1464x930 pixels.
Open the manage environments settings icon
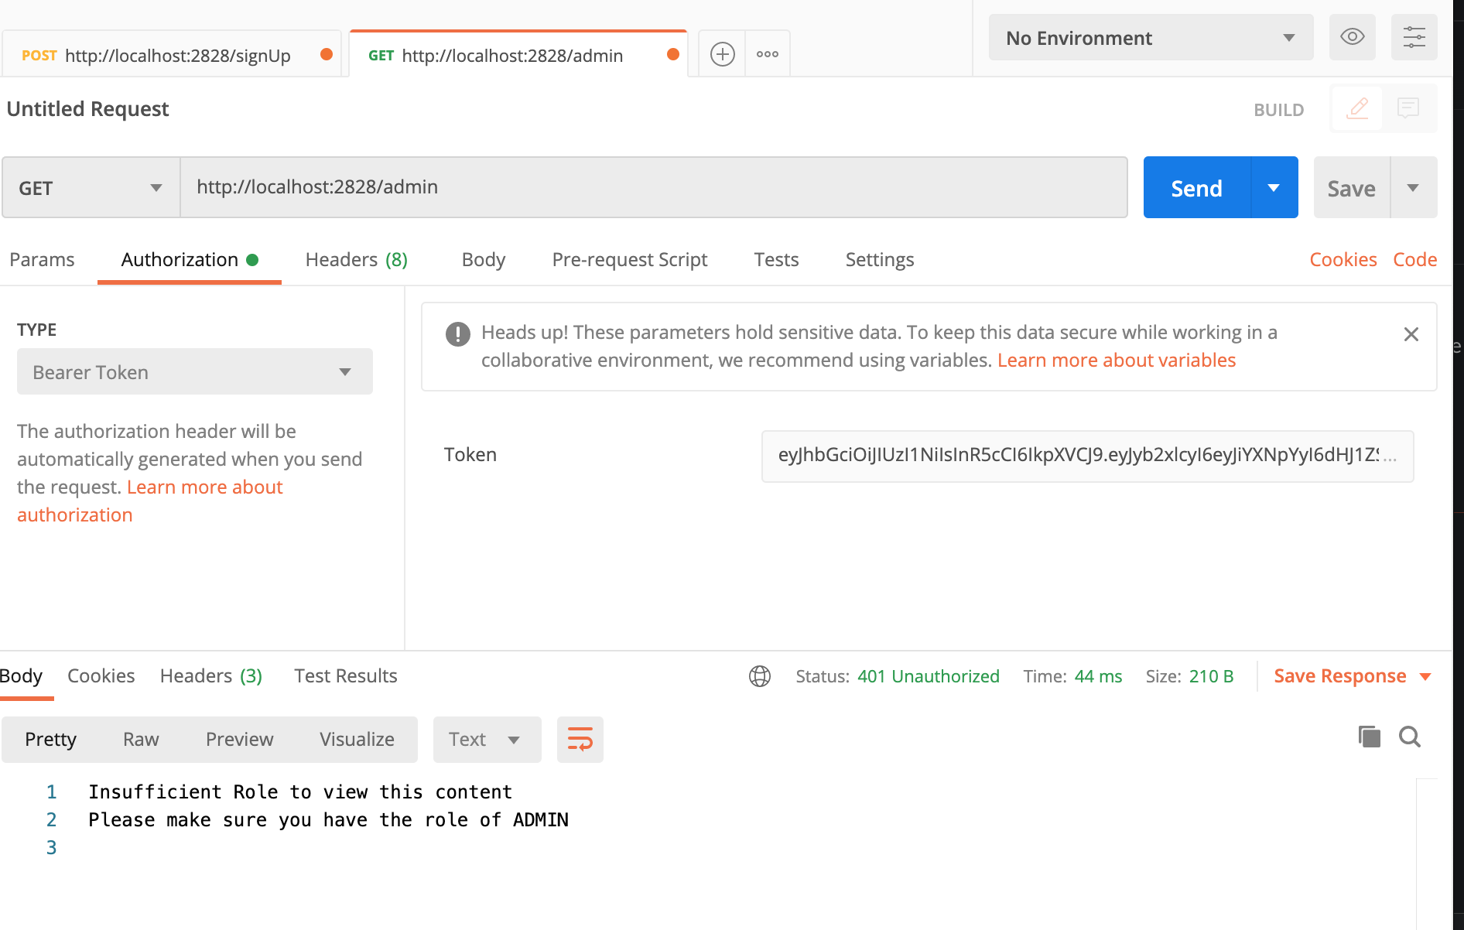click(1414, 37)
